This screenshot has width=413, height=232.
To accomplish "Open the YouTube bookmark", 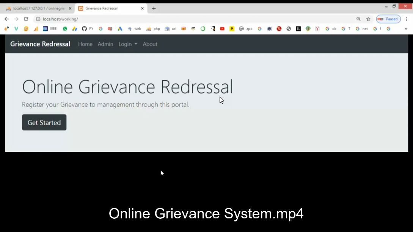I will pos(222,29).
